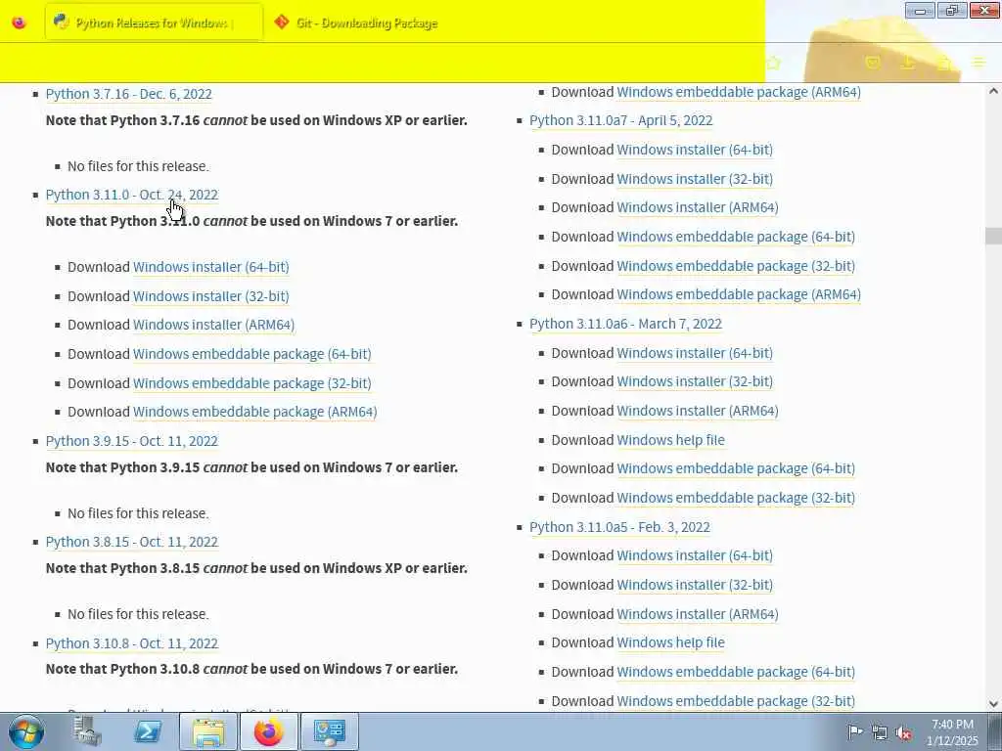The image size is (1002, 751).
Task: Download 3.11.0a5 embeddable package (64-bit)
Action: (x=736, y=672)
